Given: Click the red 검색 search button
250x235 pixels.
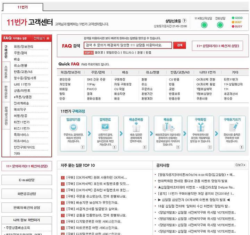Looking at the screenshot, I should pyautogui.click(x=180, y=45).
